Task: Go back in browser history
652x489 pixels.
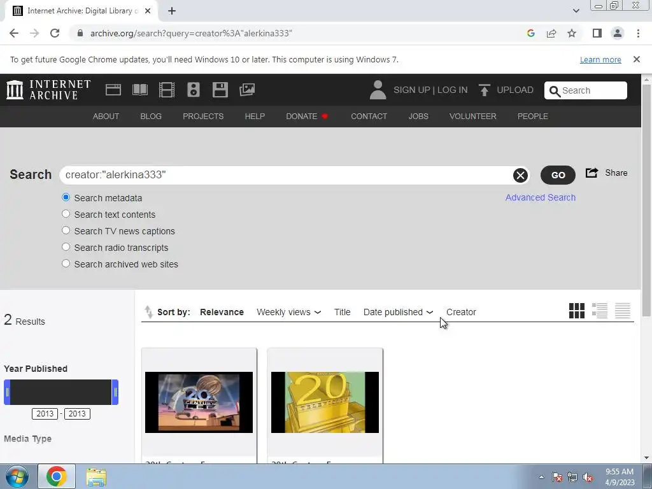Action: pos(14,33)
